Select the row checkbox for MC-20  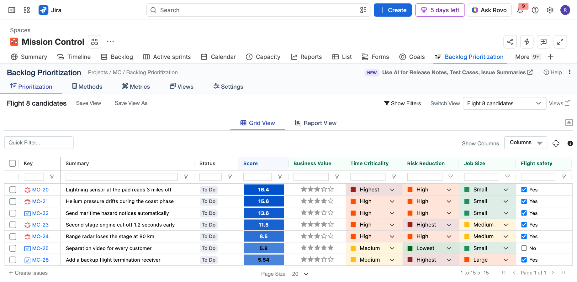coord(13,190)
